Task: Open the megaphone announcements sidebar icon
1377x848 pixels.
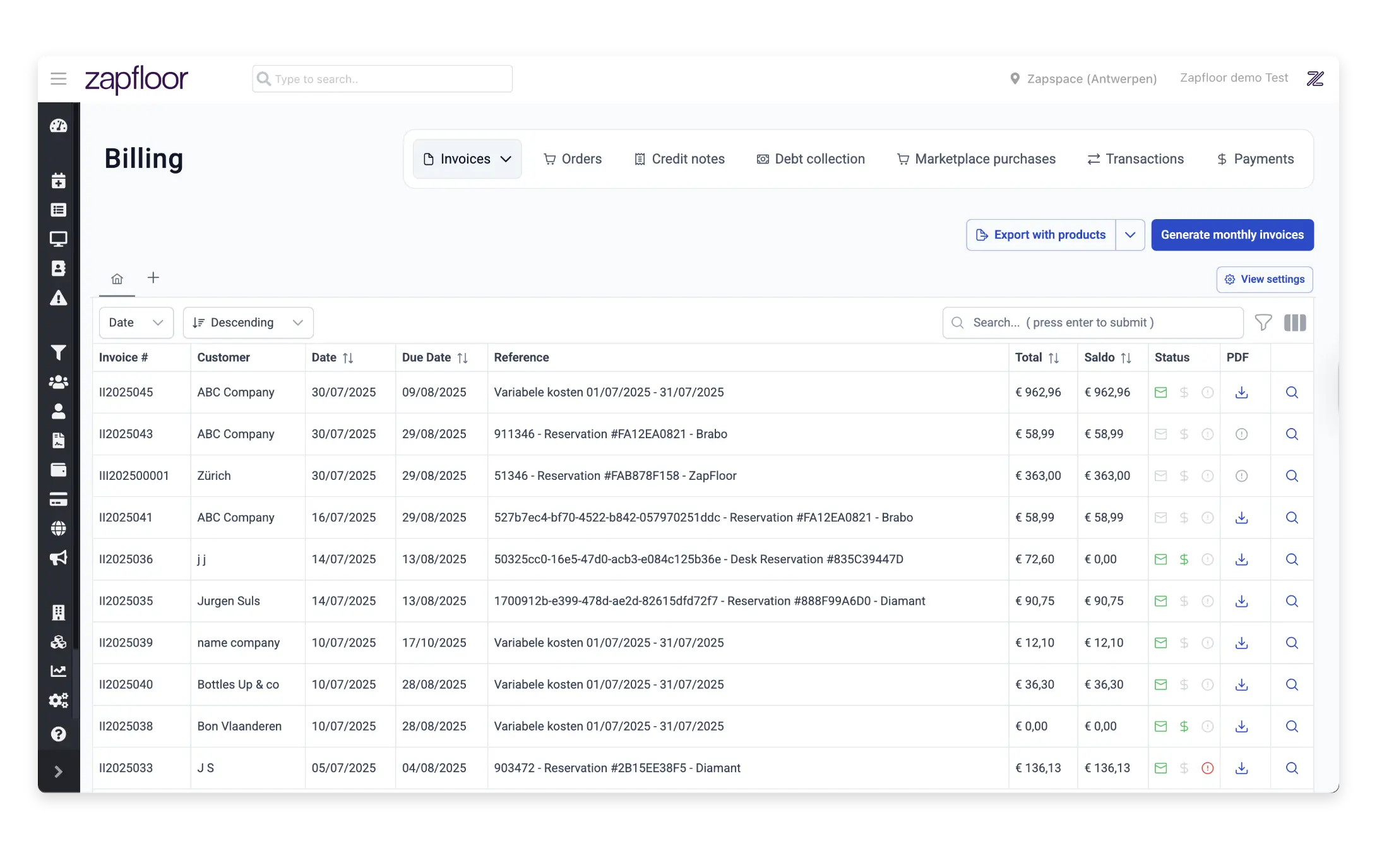Action: pyautogui.click(x=58, y=558)
